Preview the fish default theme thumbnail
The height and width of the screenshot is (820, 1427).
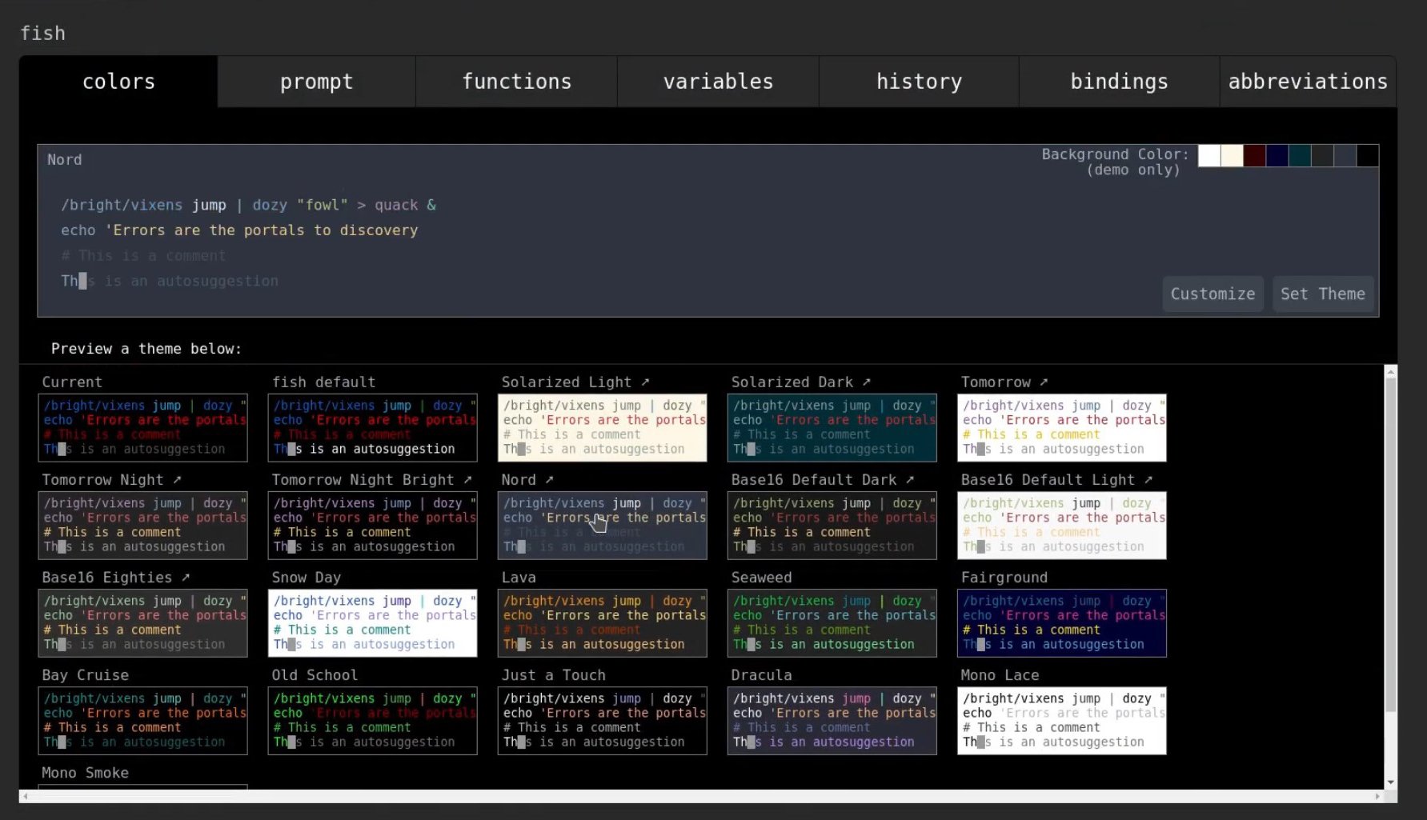tap(372, 427)
